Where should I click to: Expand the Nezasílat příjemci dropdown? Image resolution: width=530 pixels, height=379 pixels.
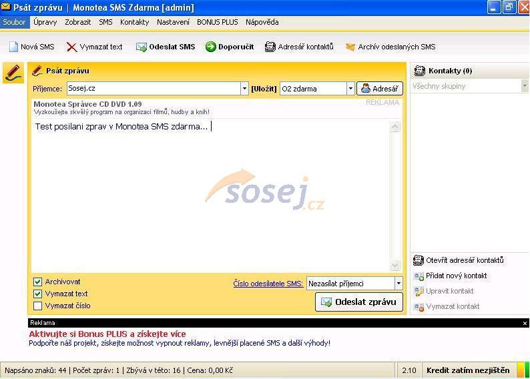(x=399, y=284)
